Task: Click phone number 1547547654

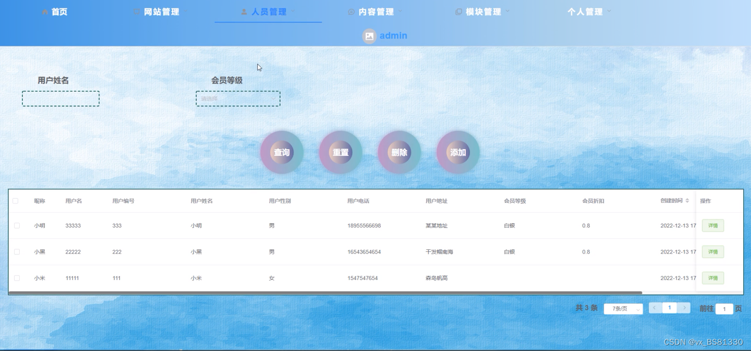Action: coord(362,278)
